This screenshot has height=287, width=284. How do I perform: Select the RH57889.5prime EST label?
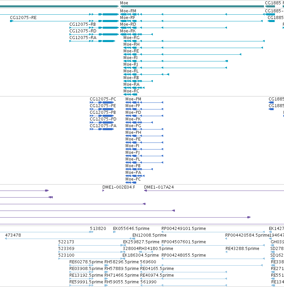[x=121, y=269]
